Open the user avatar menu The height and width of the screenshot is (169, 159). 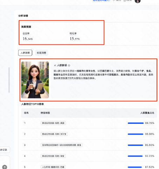(x=138, y=1)
